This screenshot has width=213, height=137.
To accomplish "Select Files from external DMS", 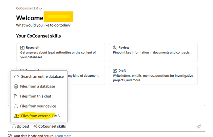I will point(40,116).
